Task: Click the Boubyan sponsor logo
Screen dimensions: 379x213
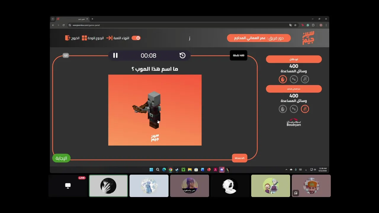Action: 294,122
